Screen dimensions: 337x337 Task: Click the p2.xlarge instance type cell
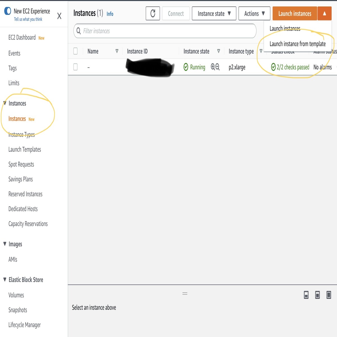[237, 67]
